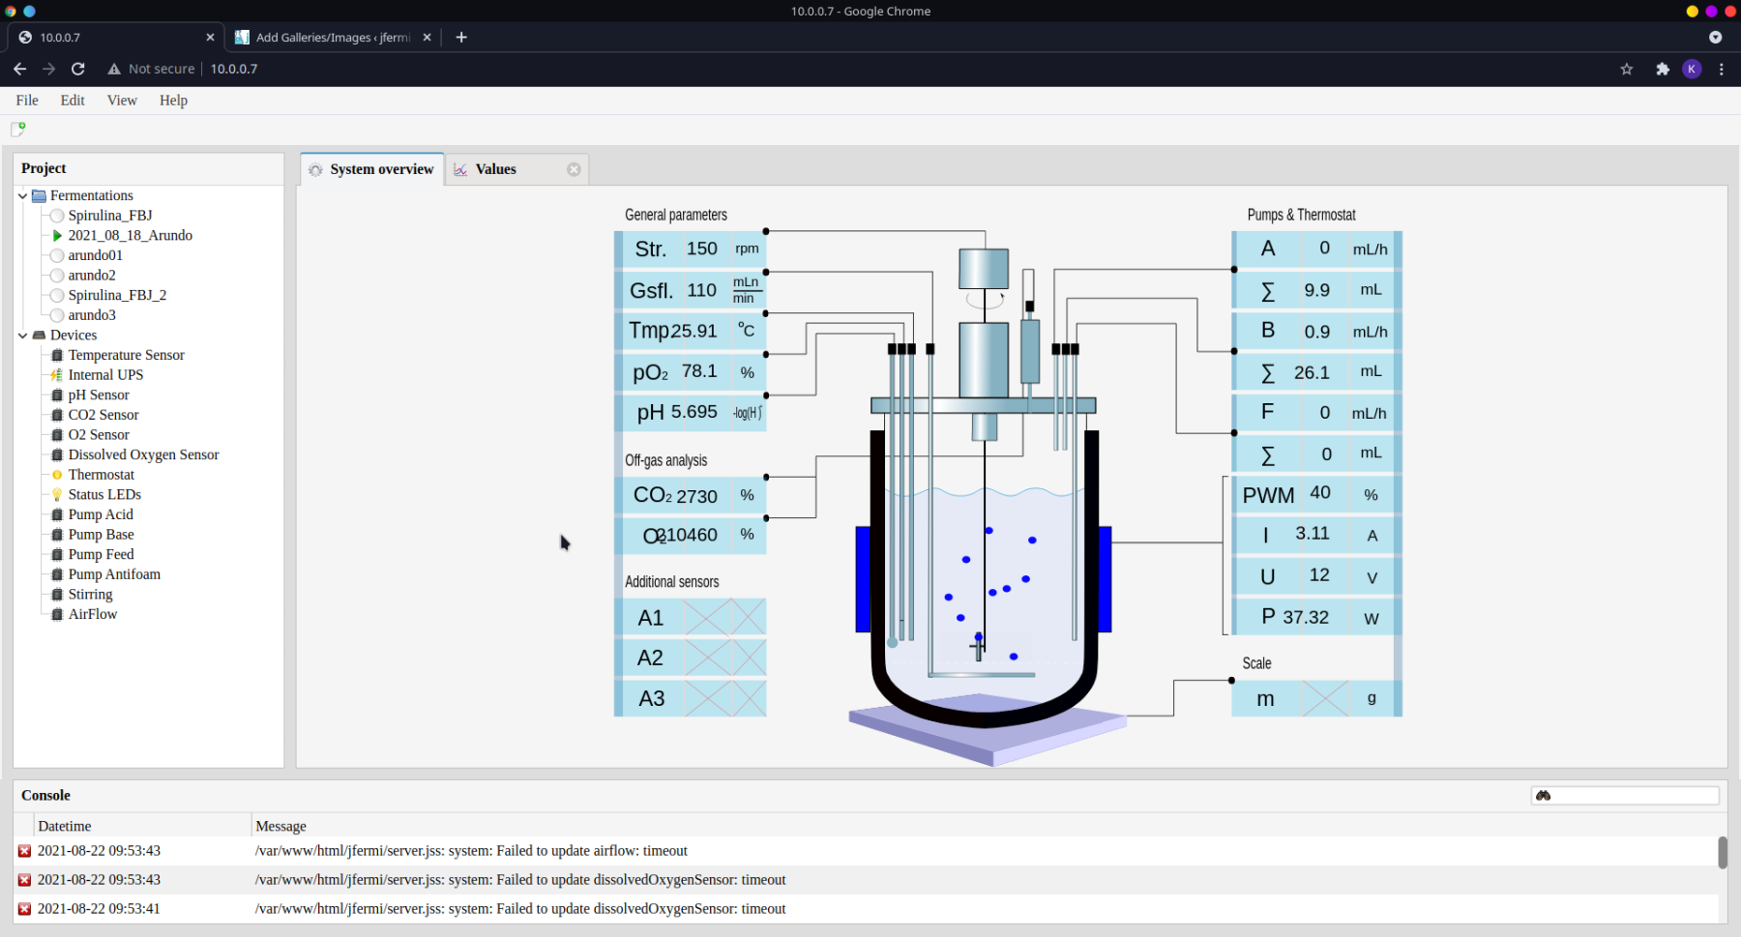Close the Values tab
Image resolution: width=1741 pixels, height=937 pixels.
574,169
